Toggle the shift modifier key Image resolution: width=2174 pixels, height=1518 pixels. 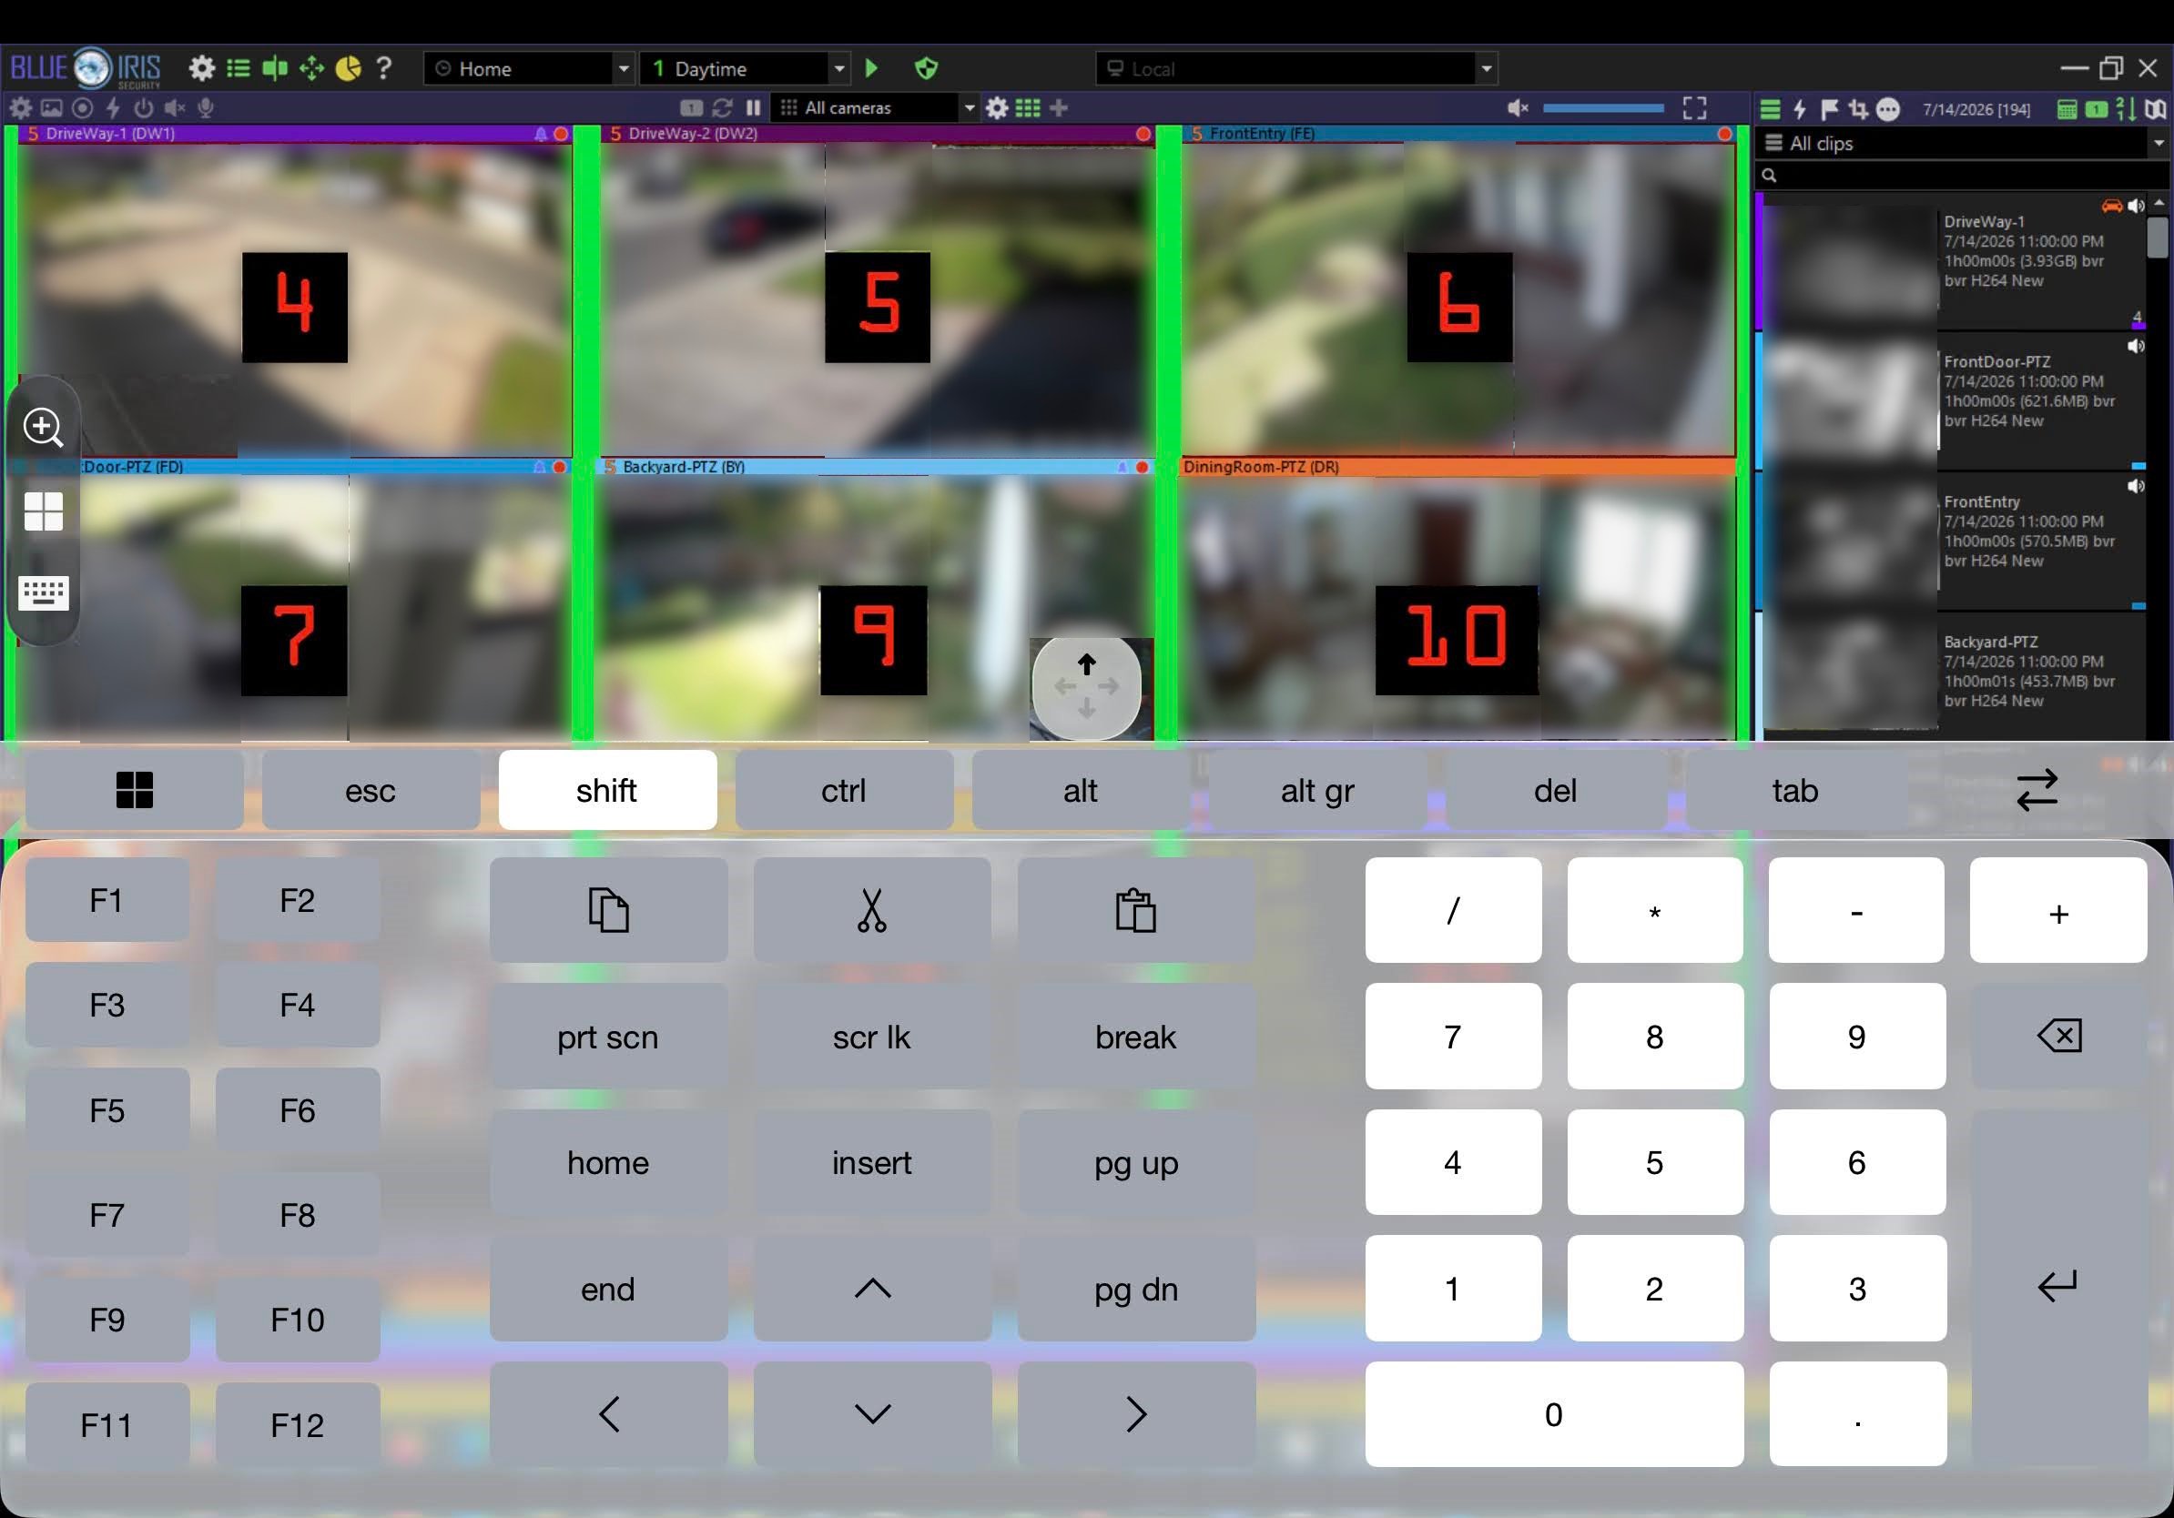(x=607, y=790)
